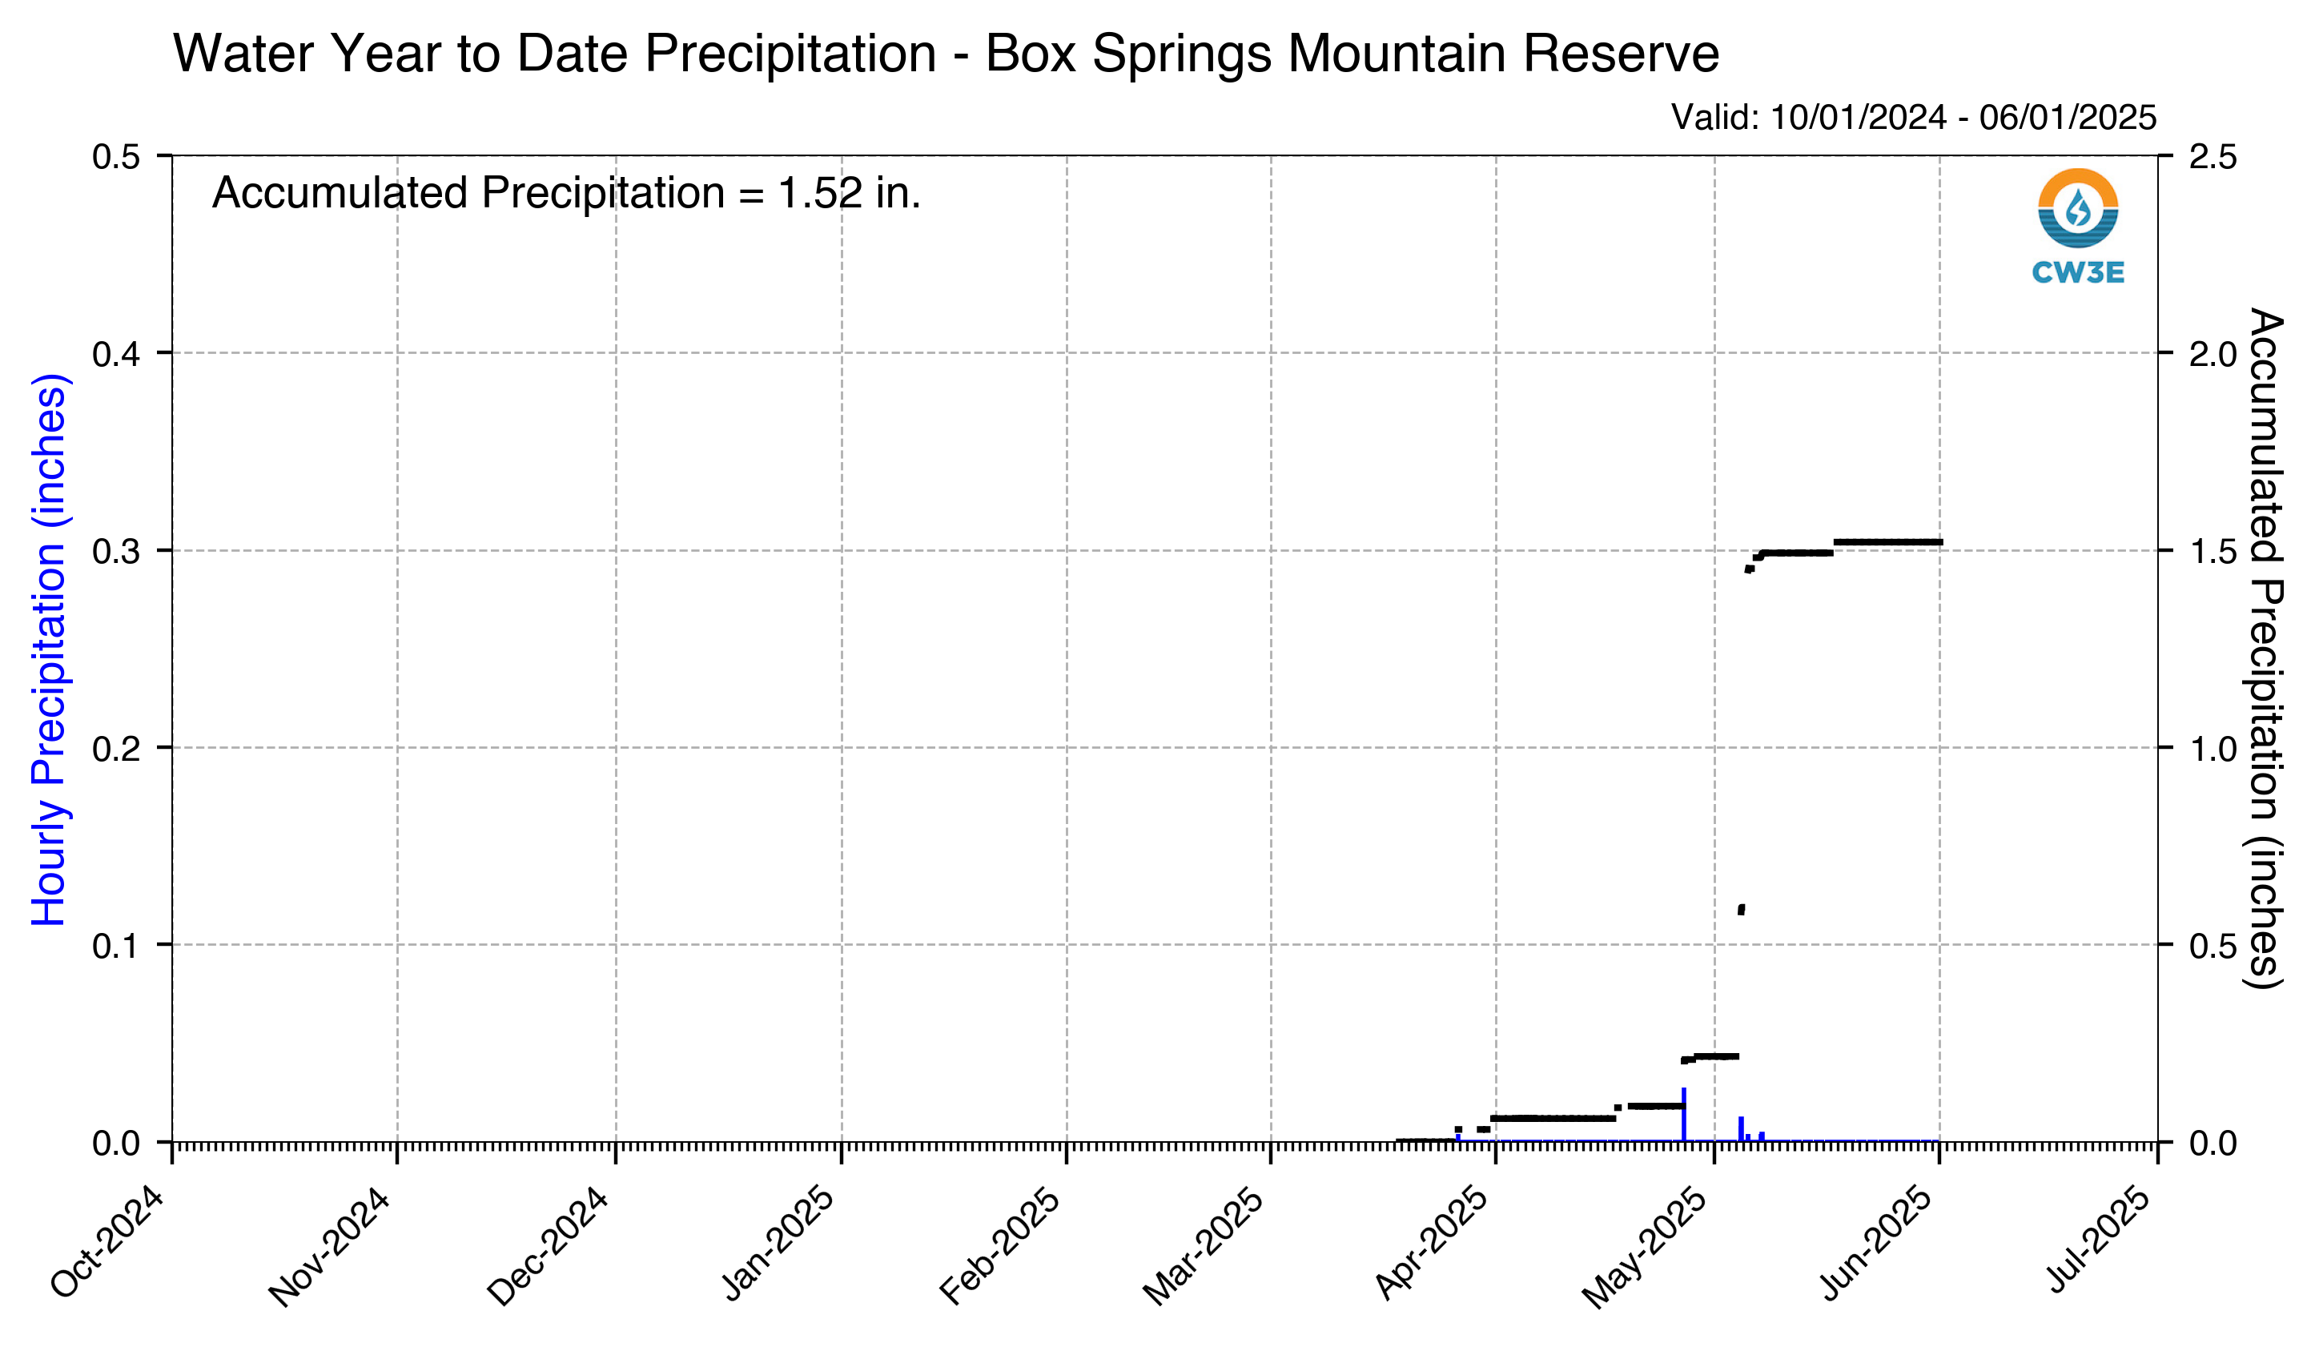Viewport: 2315px width, 1347px height.
Task: Click the Jan-2025 x-axis label
Action: (779, 1242)
